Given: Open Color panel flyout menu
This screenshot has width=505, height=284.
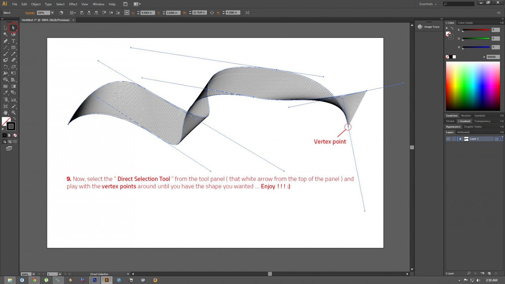Looking at the screenshot, I should 501,23.
